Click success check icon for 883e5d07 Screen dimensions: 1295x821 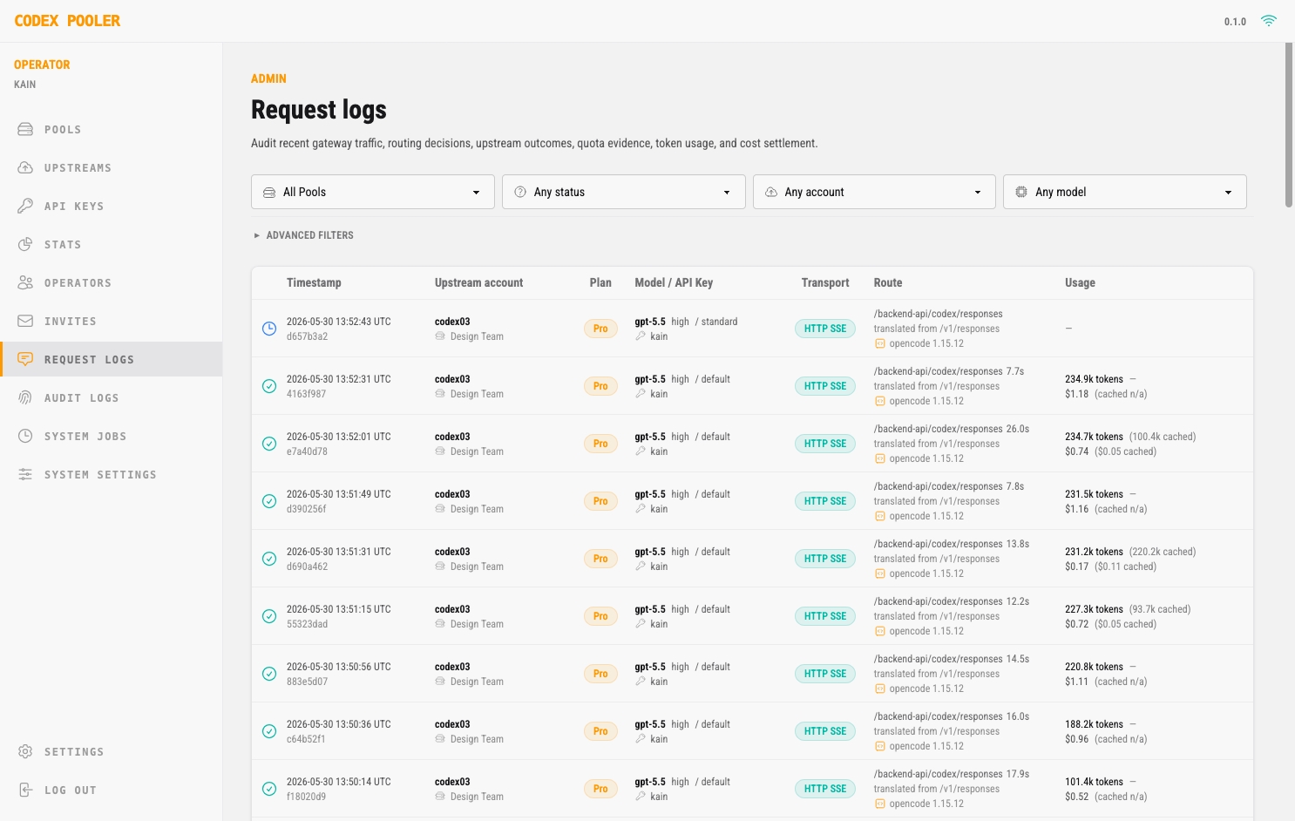coord(269,674)
